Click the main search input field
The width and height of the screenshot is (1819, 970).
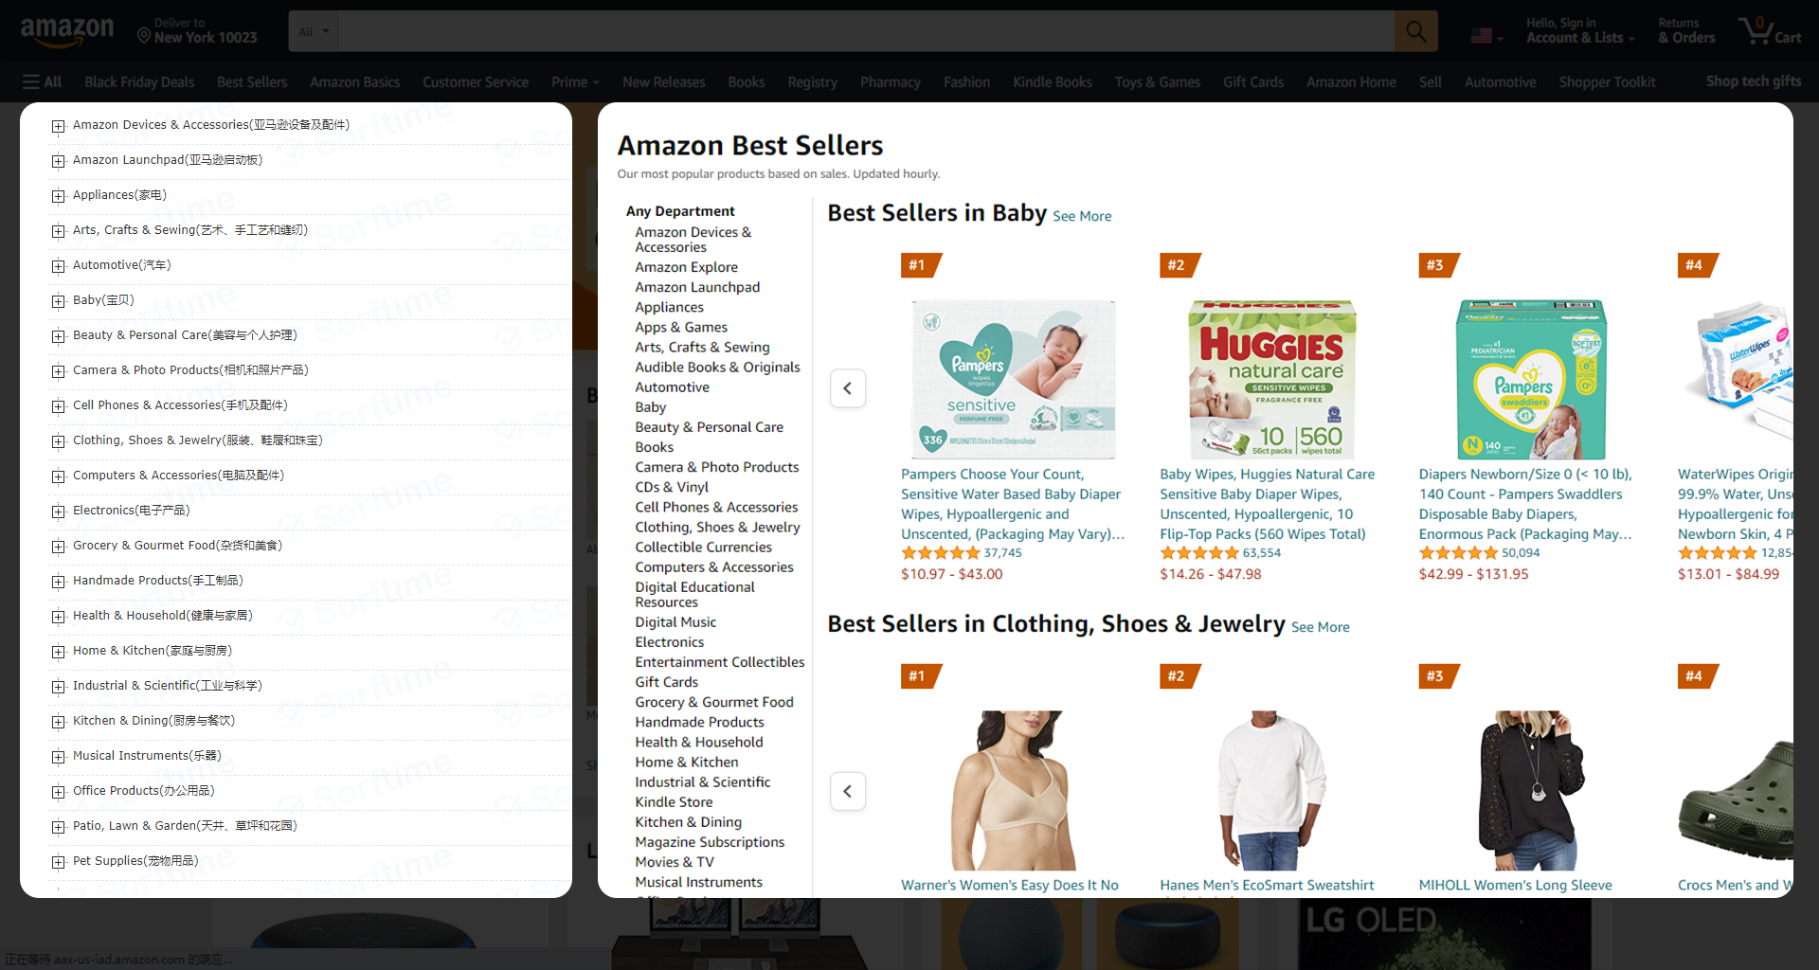click(x=865, y=31)
